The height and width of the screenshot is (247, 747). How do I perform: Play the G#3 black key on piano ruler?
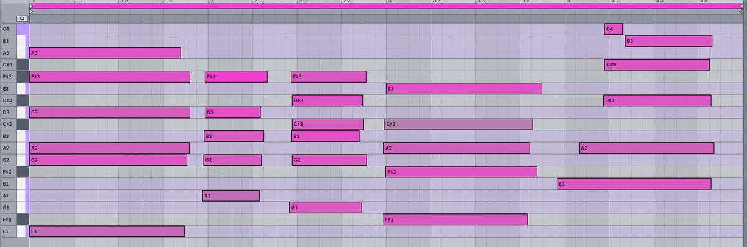[22, 65]
